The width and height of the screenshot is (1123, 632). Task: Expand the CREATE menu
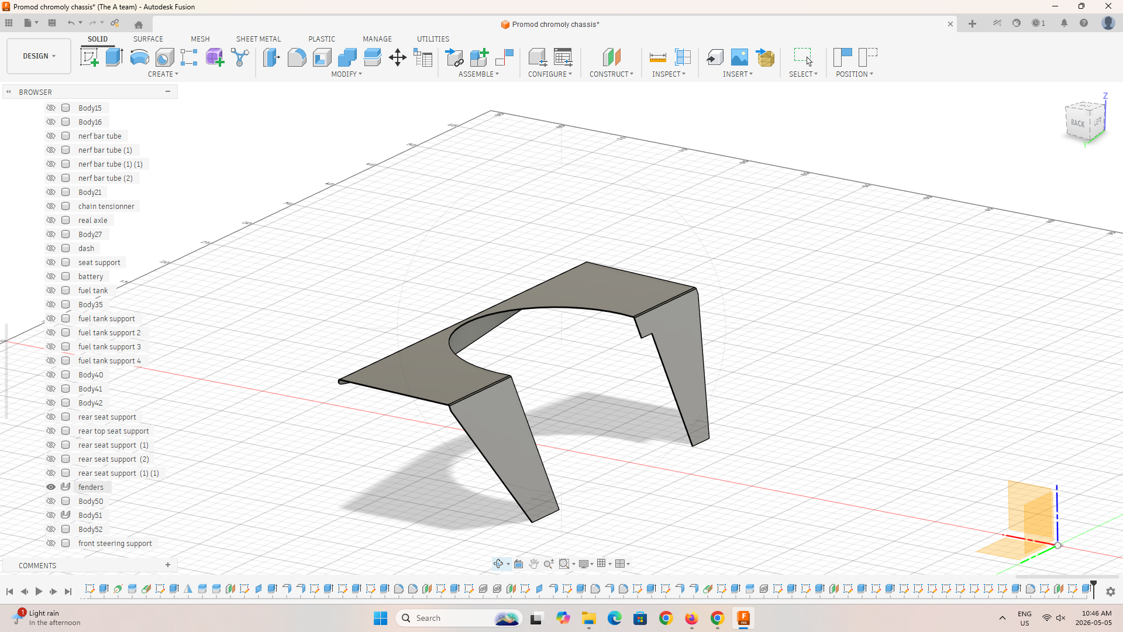tap(163, 74)
